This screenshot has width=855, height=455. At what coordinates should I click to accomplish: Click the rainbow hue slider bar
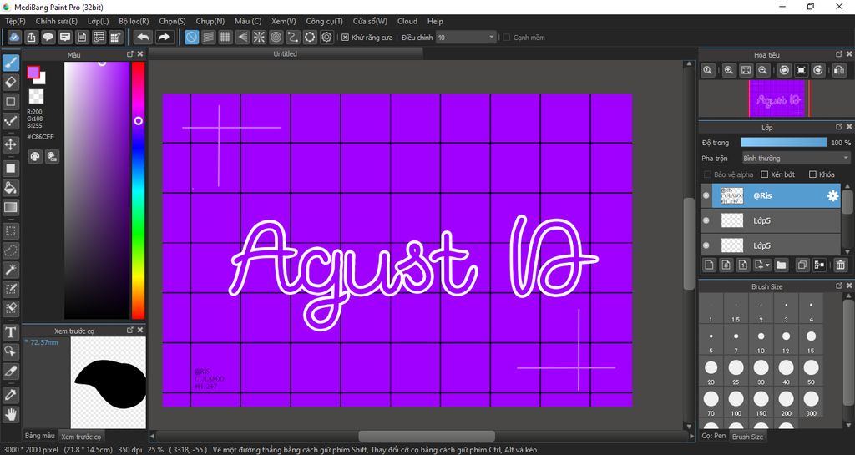138,190
